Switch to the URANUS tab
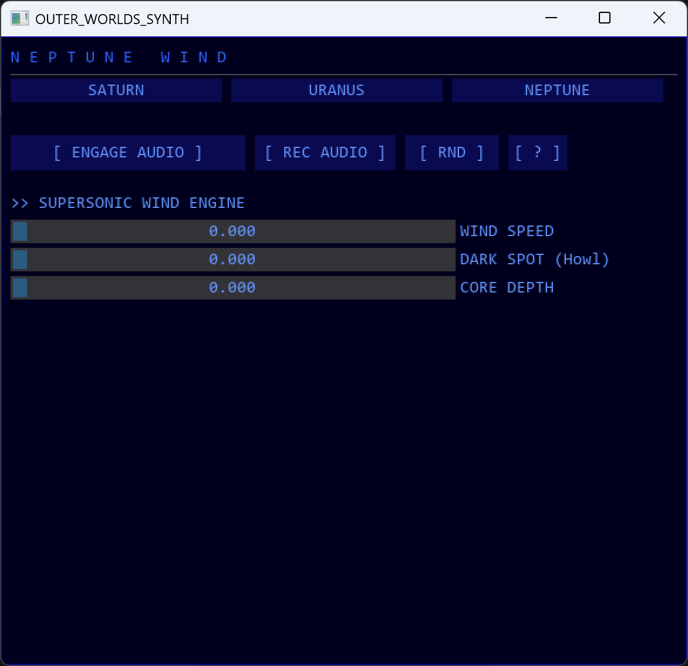Screen dimensions: 688x666 [x=336, y=90]
